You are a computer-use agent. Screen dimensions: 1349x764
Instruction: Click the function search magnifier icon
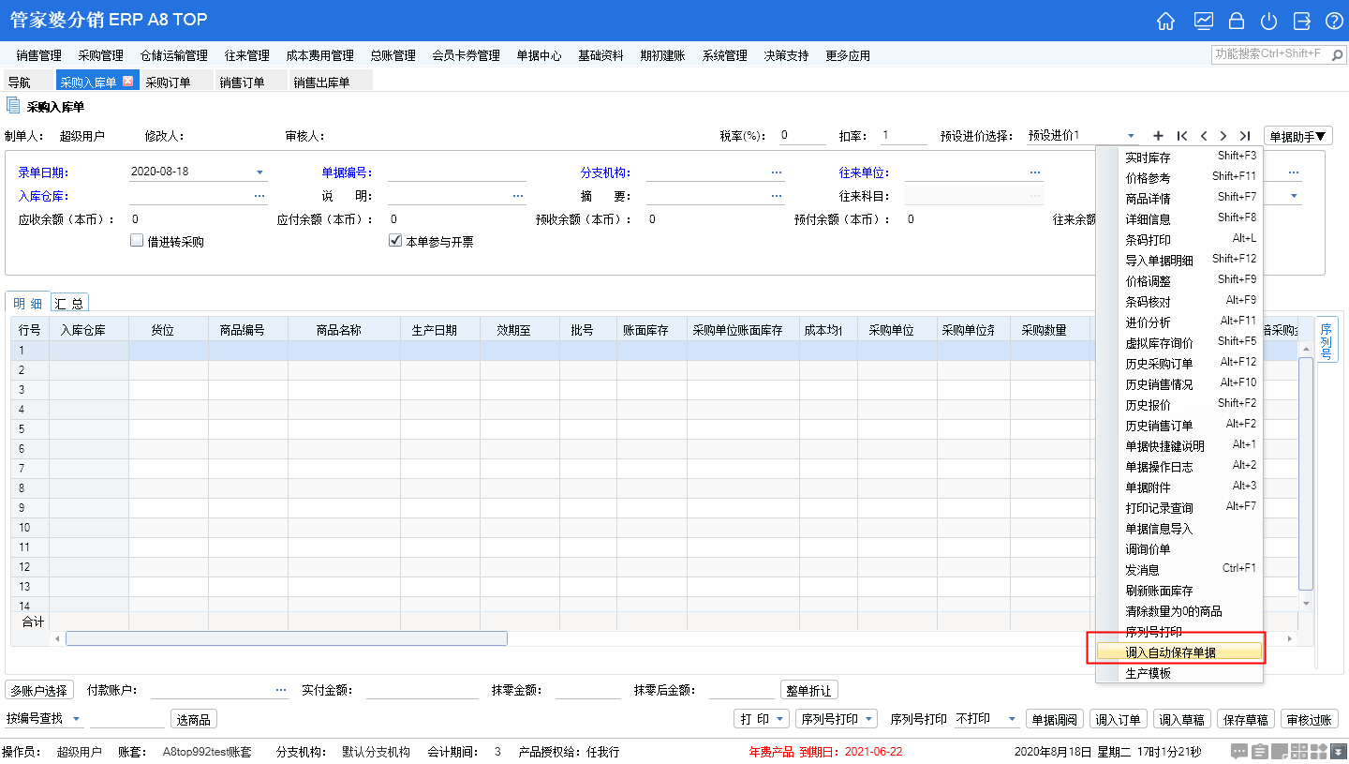[1337, 54]
